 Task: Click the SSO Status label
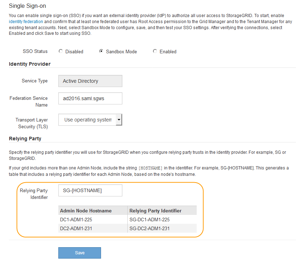coord(35,52)
